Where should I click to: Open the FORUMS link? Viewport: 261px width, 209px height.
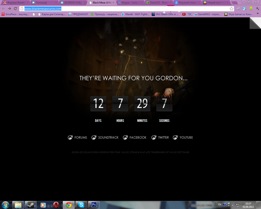pos(77,137)
